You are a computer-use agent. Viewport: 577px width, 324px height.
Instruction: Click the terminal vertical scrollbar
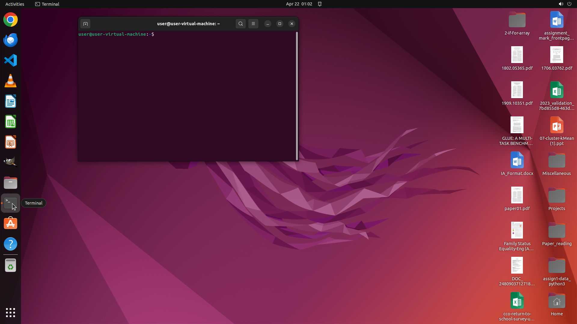[x=297, y=96]
